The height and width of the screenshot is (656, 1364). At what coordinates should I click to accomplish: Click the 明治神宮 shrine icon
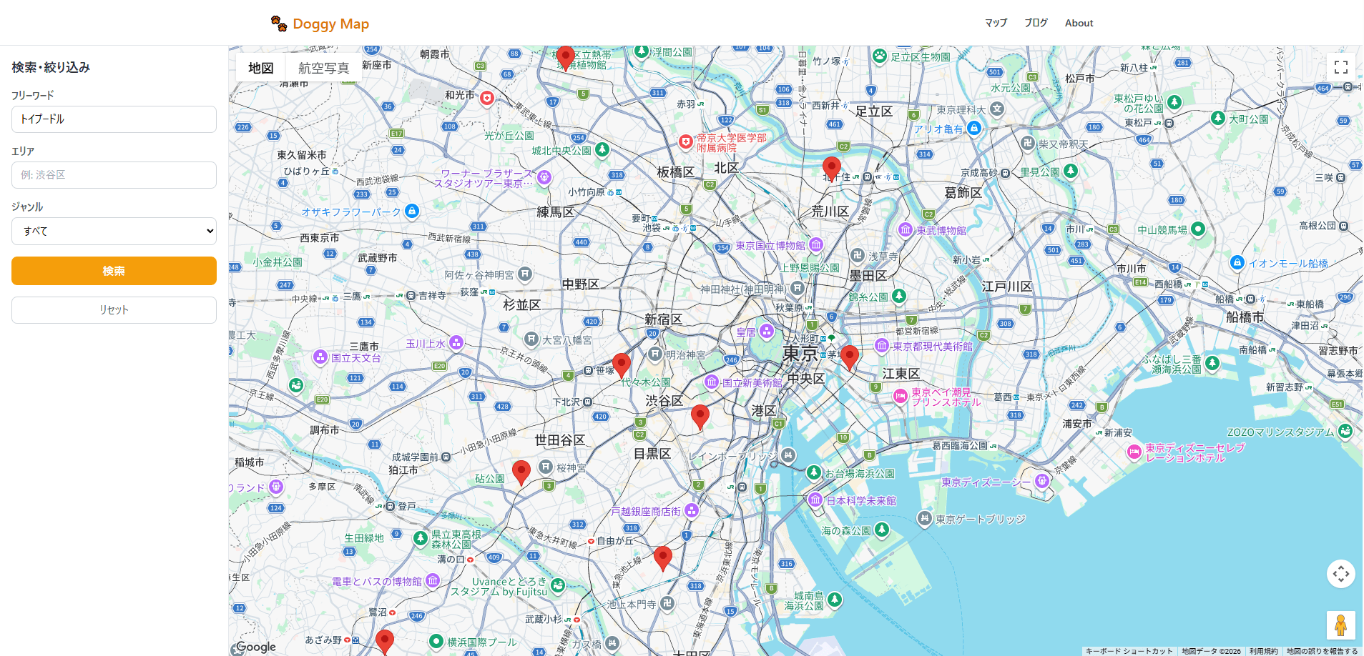654,354
